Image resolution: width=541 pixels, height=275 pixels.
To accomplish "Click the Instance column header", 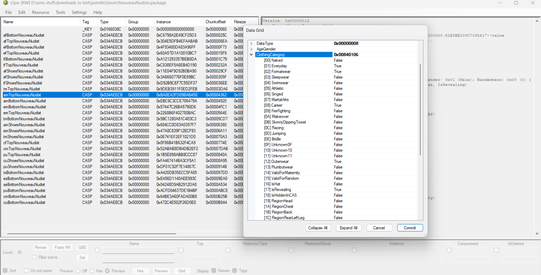I will [179, 22].
